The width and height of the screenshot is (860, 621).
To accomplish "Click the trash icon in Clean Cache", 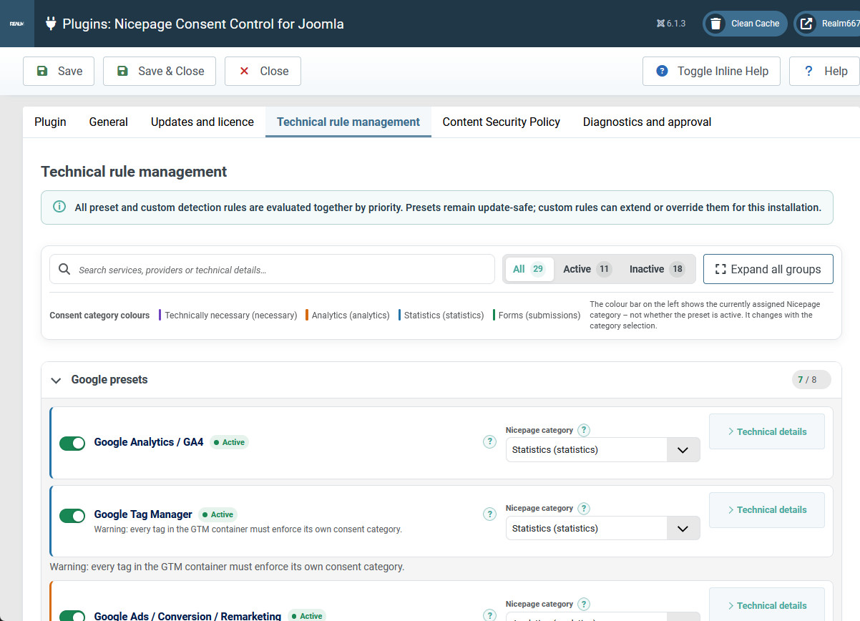I will click(715, 24).
